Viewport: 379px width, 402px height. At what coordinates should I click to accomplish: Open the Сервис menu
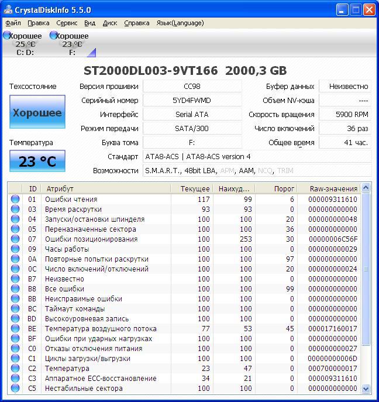pos(67,23)
